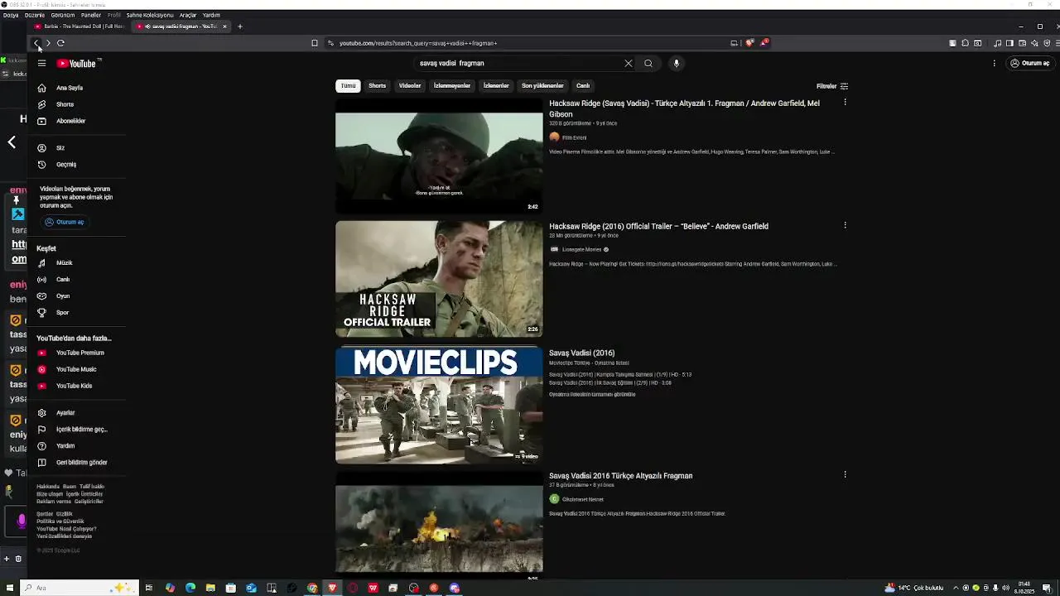
Task: Select the Tümü filter chip
Action: click(348, 85)
